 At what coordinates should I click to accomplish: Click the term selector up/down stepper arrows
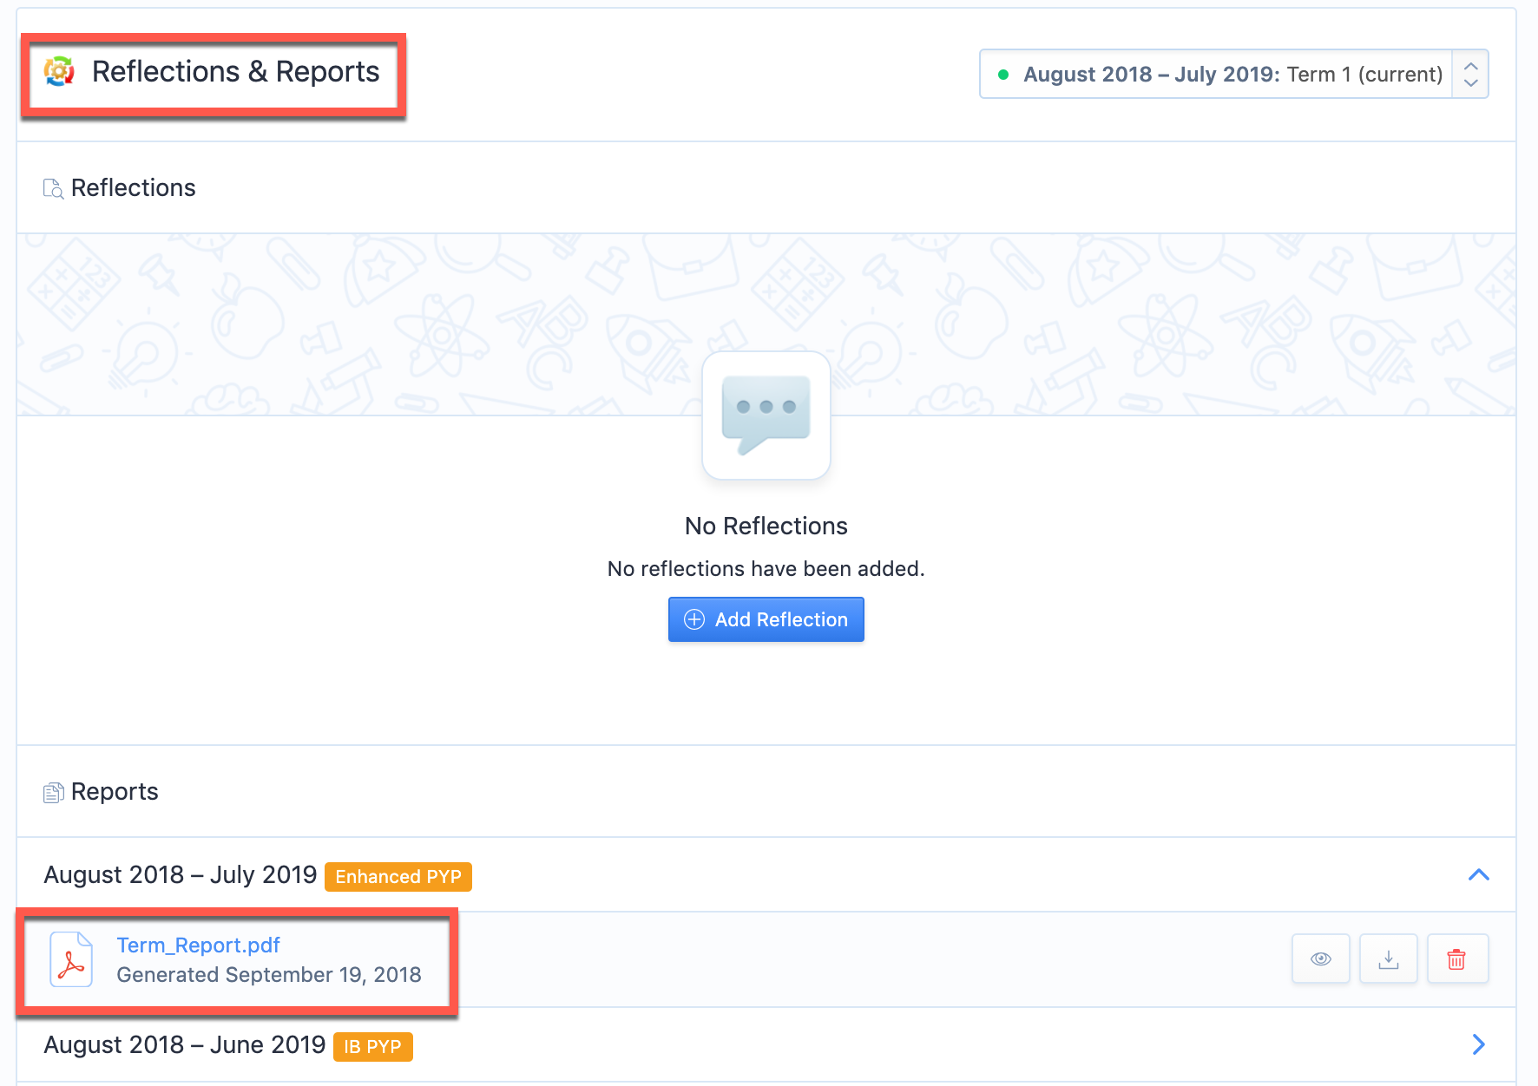1470,74
